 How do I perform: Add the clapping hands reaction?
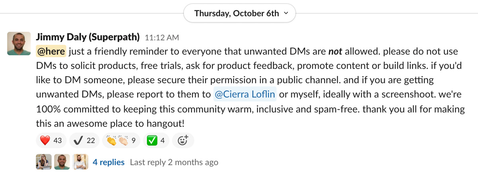pos(121,140)
